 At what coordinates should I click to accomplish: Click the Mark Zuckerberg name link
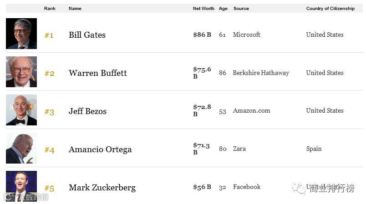[x=102, y=188]
